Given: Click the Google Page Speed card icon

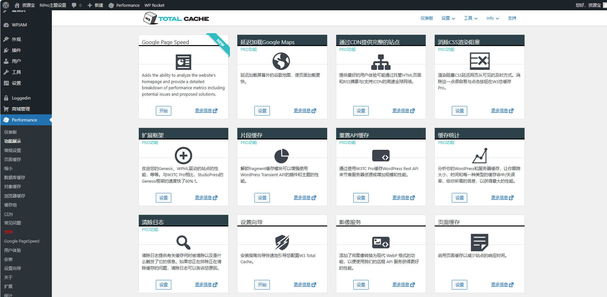Looking at the screenshot, I should click(184, 62).
